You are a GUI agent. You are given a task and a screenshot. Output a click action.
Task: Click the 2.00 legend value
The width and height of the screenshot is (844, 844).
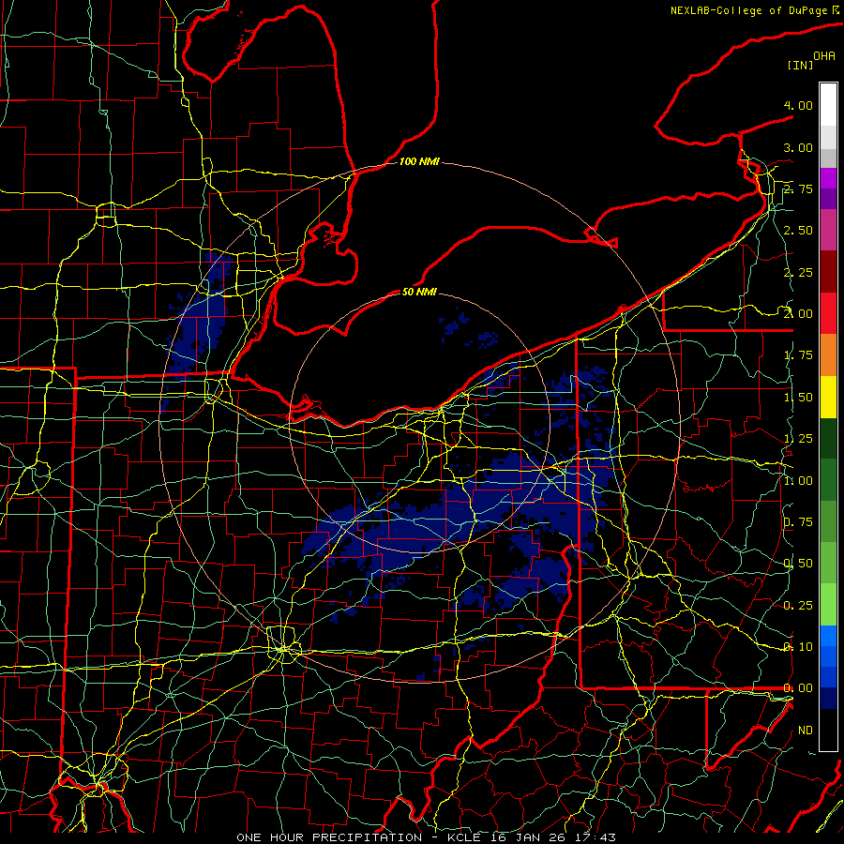pos(798,314)
